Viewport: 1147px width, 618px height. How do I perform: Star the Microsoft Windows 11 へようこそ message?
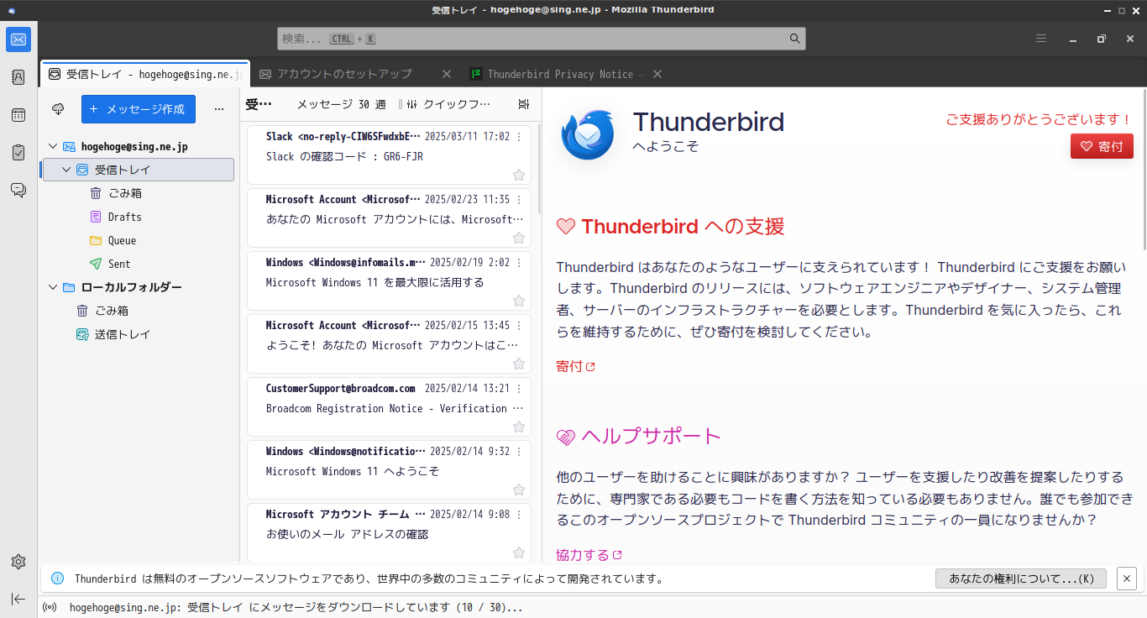point(519,490)
